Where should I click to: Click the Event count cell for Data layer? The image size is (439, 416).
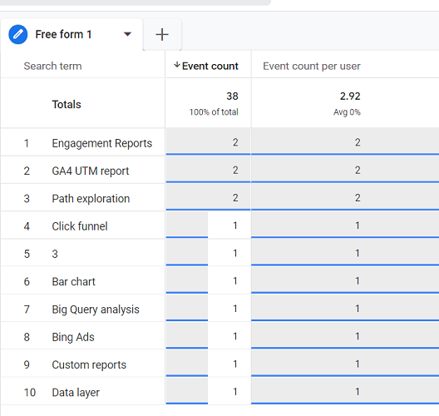pyautogui.click(x=208, y=391)
